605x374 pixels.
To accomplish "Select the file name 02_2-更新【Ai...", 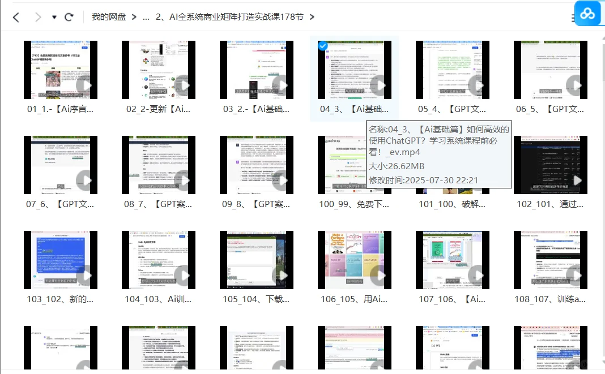I will [x=159, y=109].
